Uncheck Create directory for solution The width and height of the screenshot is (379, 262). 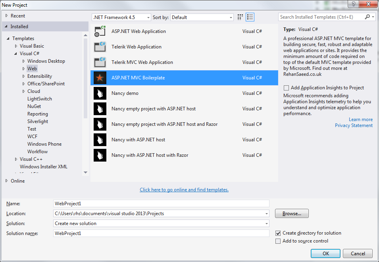tap(278, 233)
